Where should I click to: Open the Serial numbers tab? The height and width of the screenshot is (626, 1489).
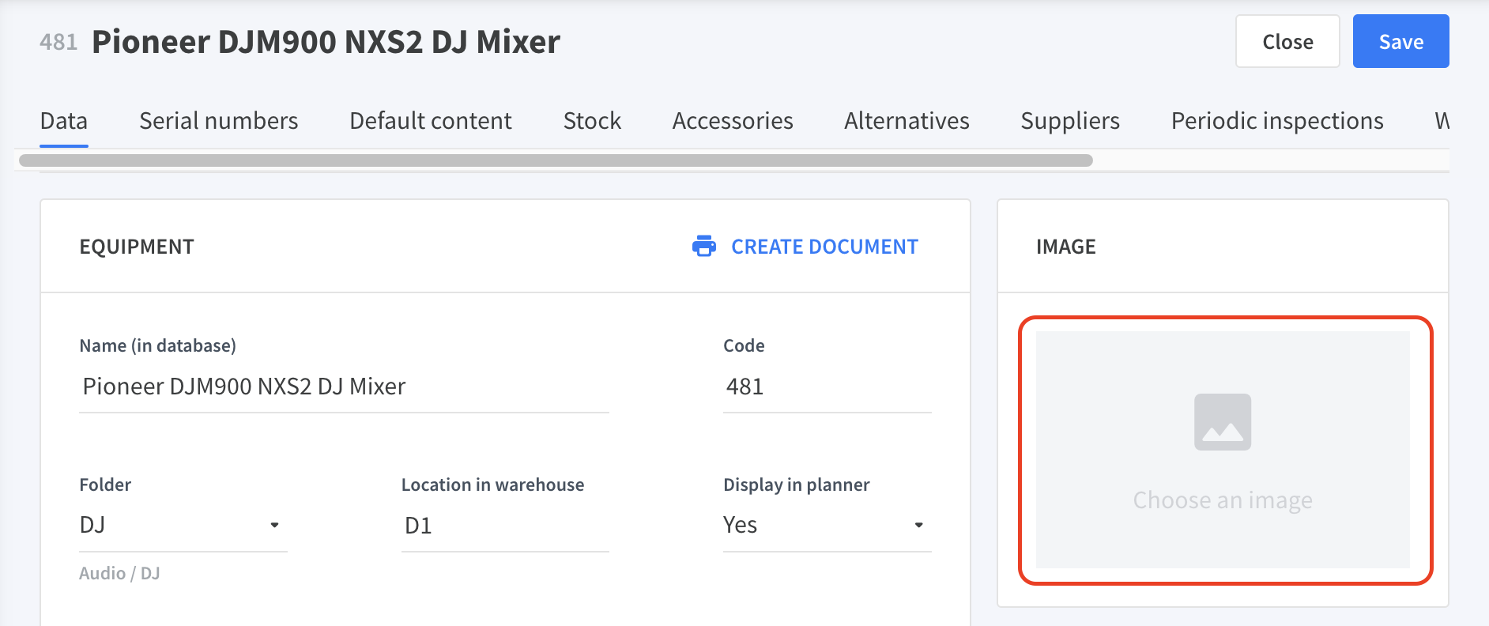click(x=219, y=121)
